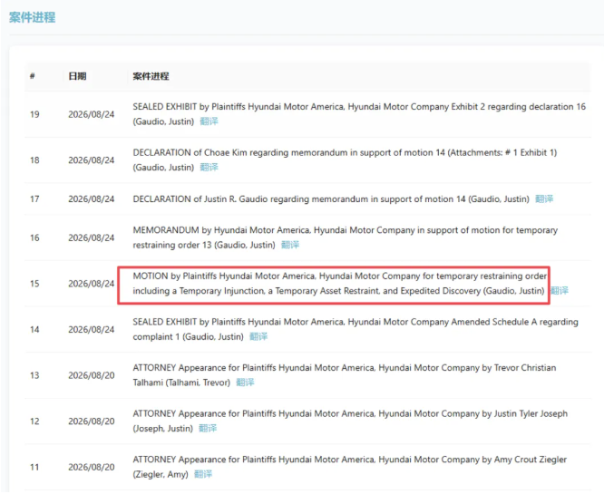This screenshot has width=604, height=494.
Task: Click ATTORNEY Appearance by Justin Tyler Joseph text
Action: [x=350, y=421]
